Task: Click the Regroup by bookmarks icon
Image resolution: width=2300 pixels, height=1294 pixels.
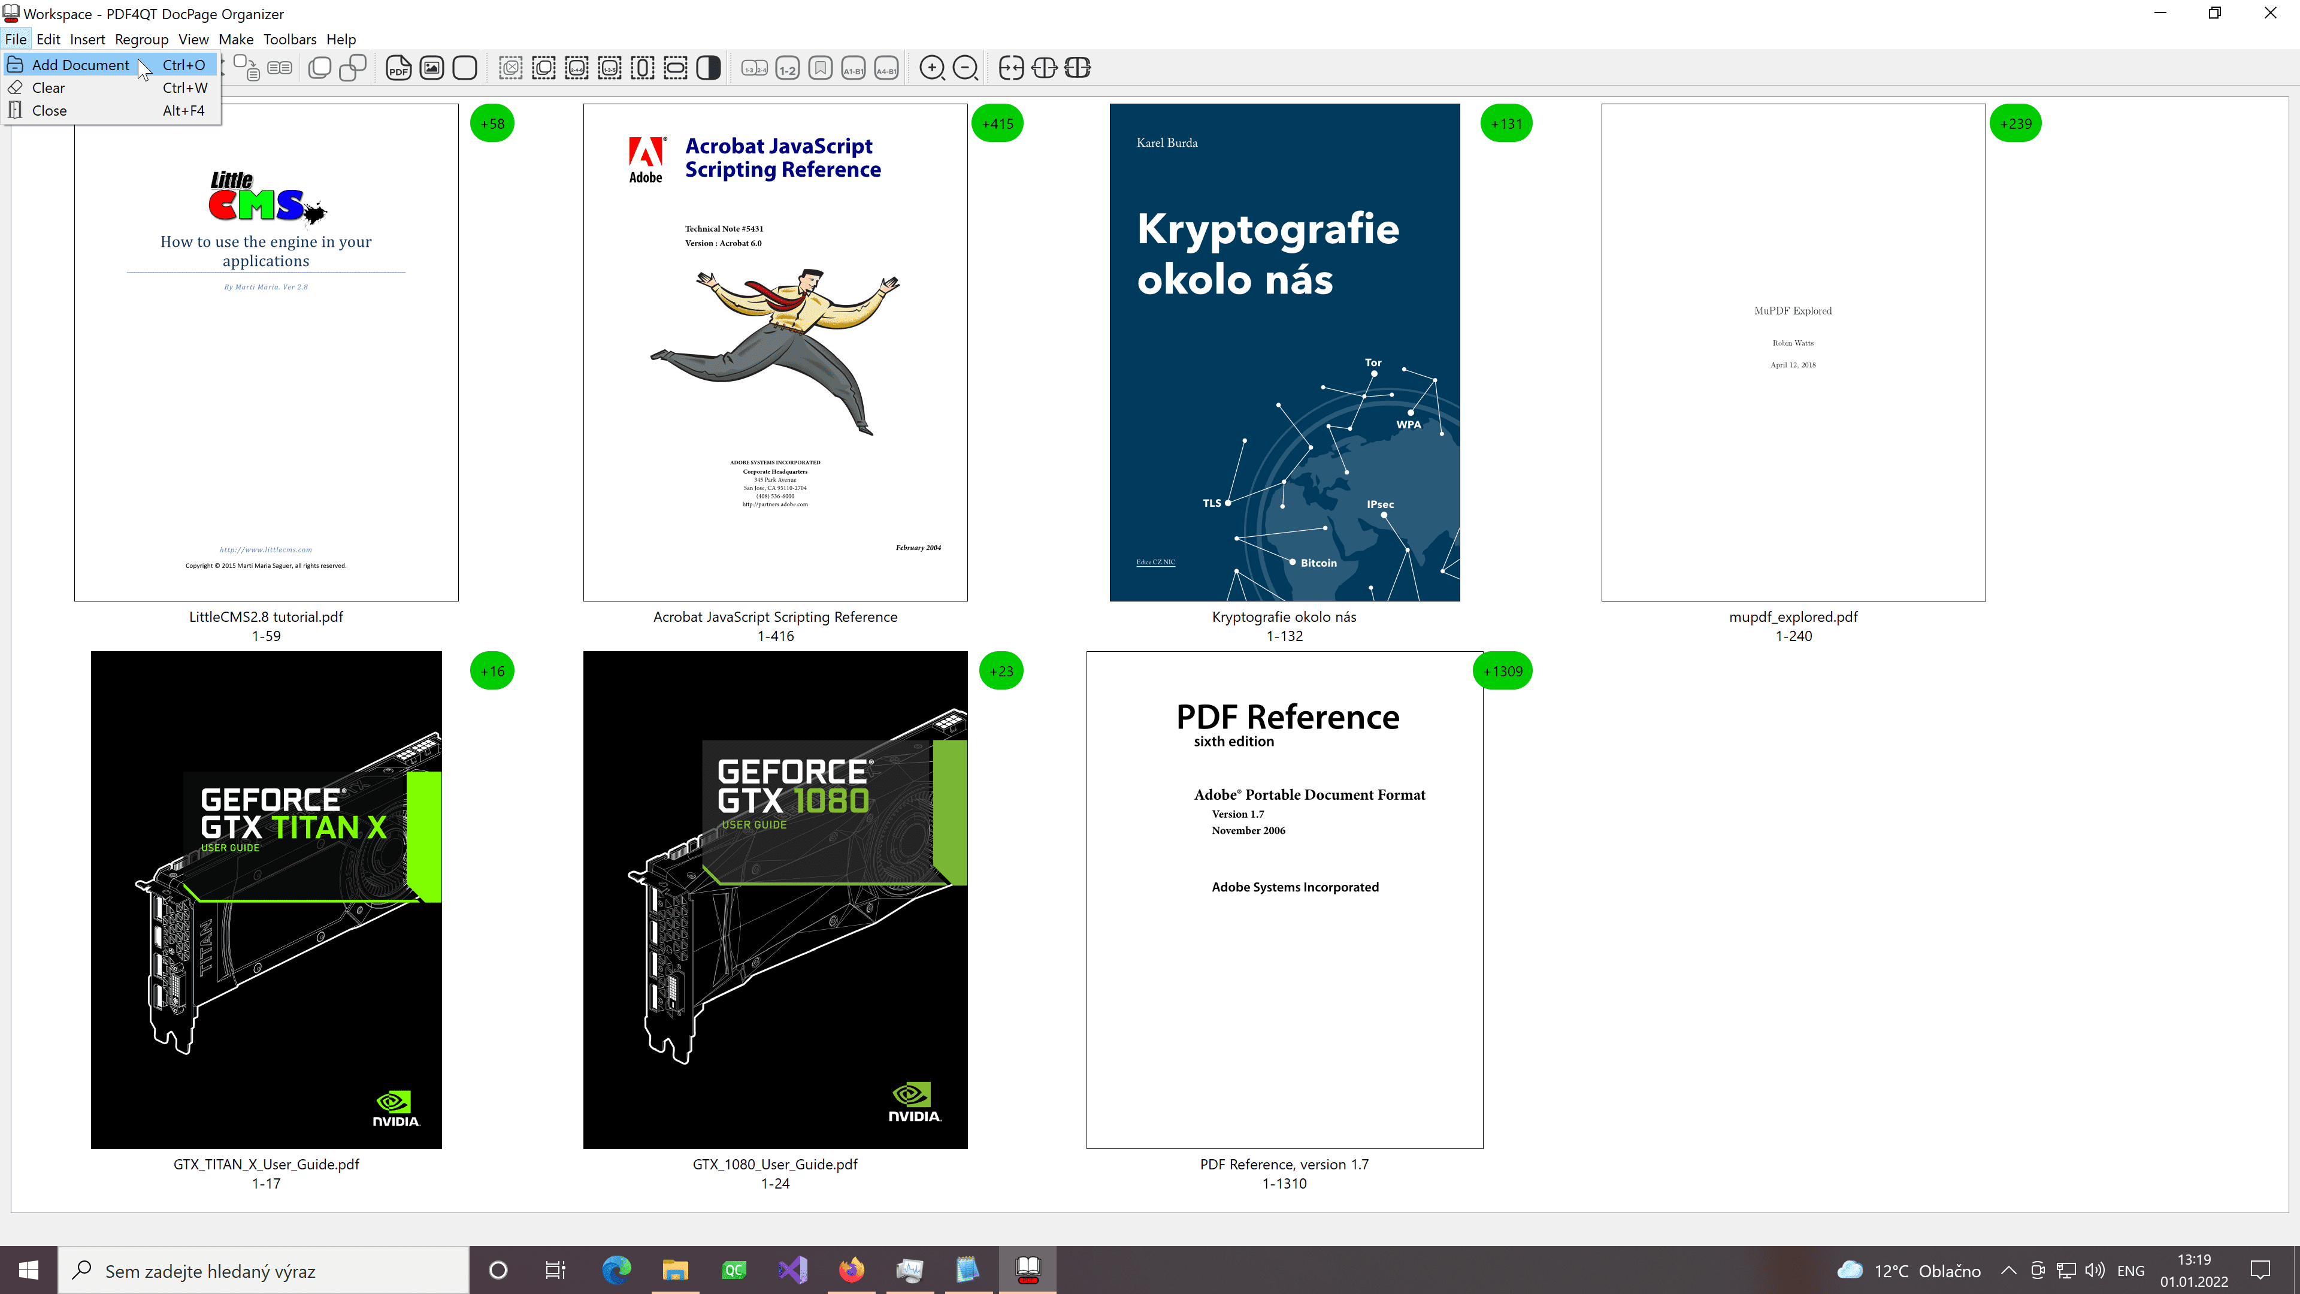Action: coord(819,68)
